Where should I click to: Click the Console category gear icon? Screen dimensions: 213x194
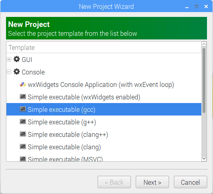16,72
